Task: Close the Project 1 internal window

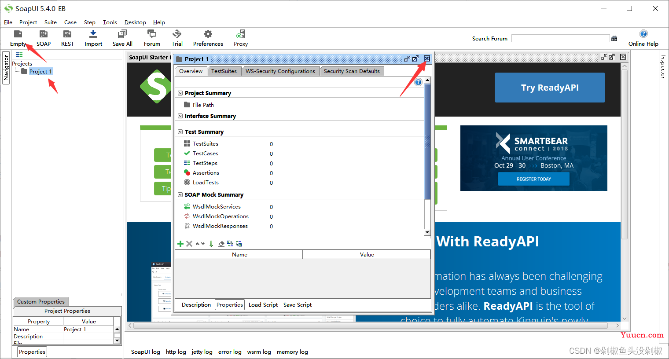Action: pos(427,59)
